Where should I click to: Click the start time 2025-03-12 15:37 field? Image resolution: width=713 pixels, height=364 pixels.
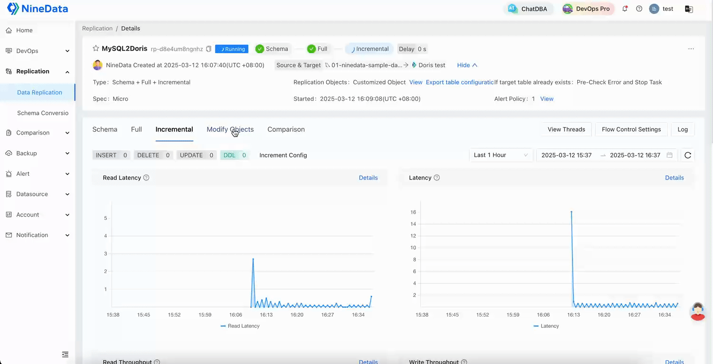click(567, 155)
